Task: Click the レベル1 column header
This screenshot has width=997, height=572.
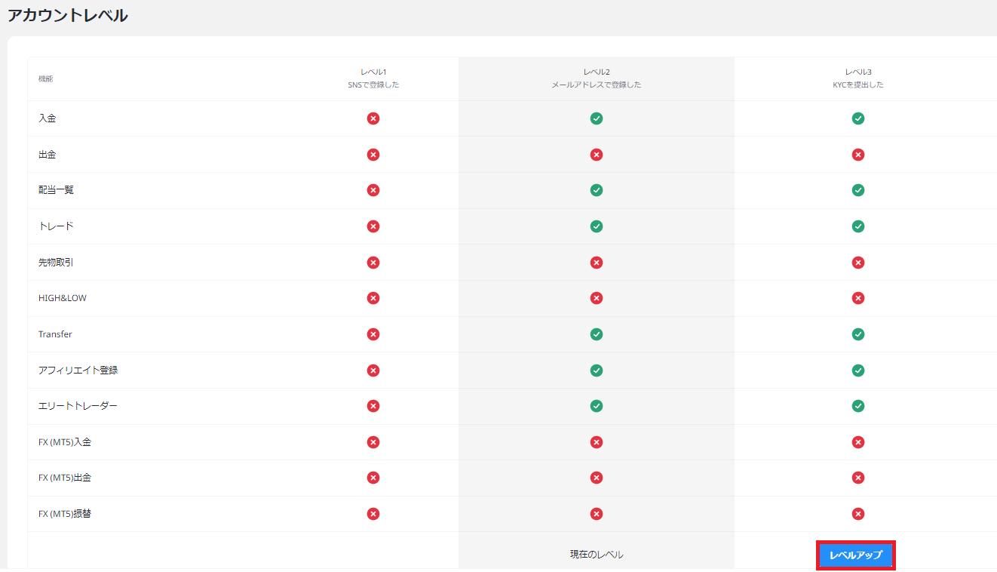Action: tap(373, 72)
